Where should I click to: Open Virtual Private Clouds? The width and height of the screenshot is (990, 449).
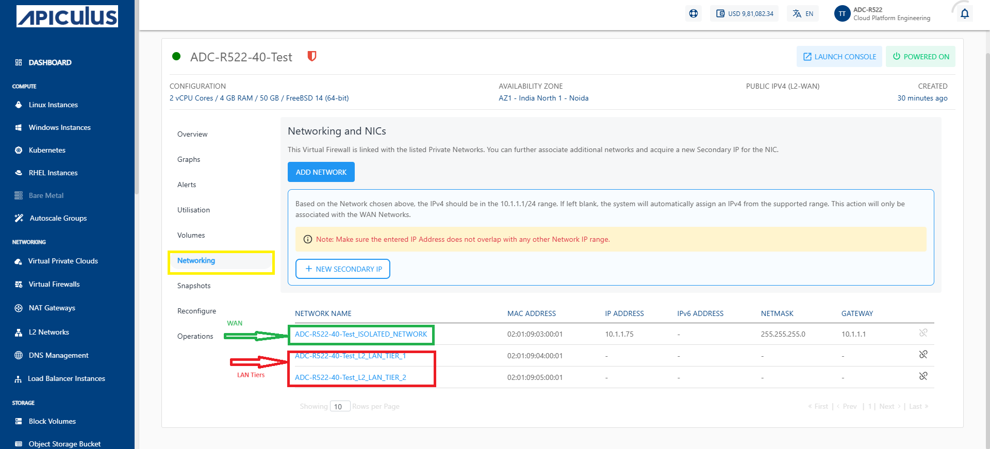tap(63, 261)
